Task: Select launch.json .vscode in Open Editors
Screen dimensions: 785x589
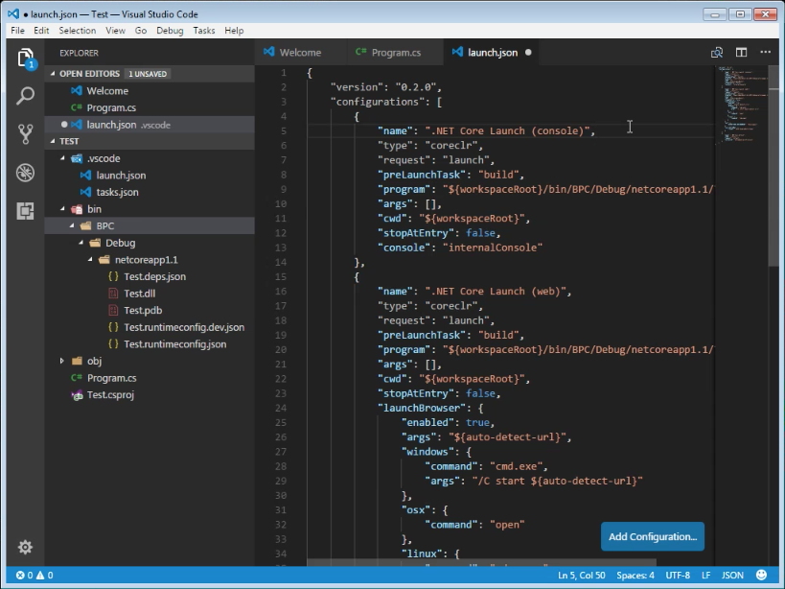Action: (x=150, y=125)
